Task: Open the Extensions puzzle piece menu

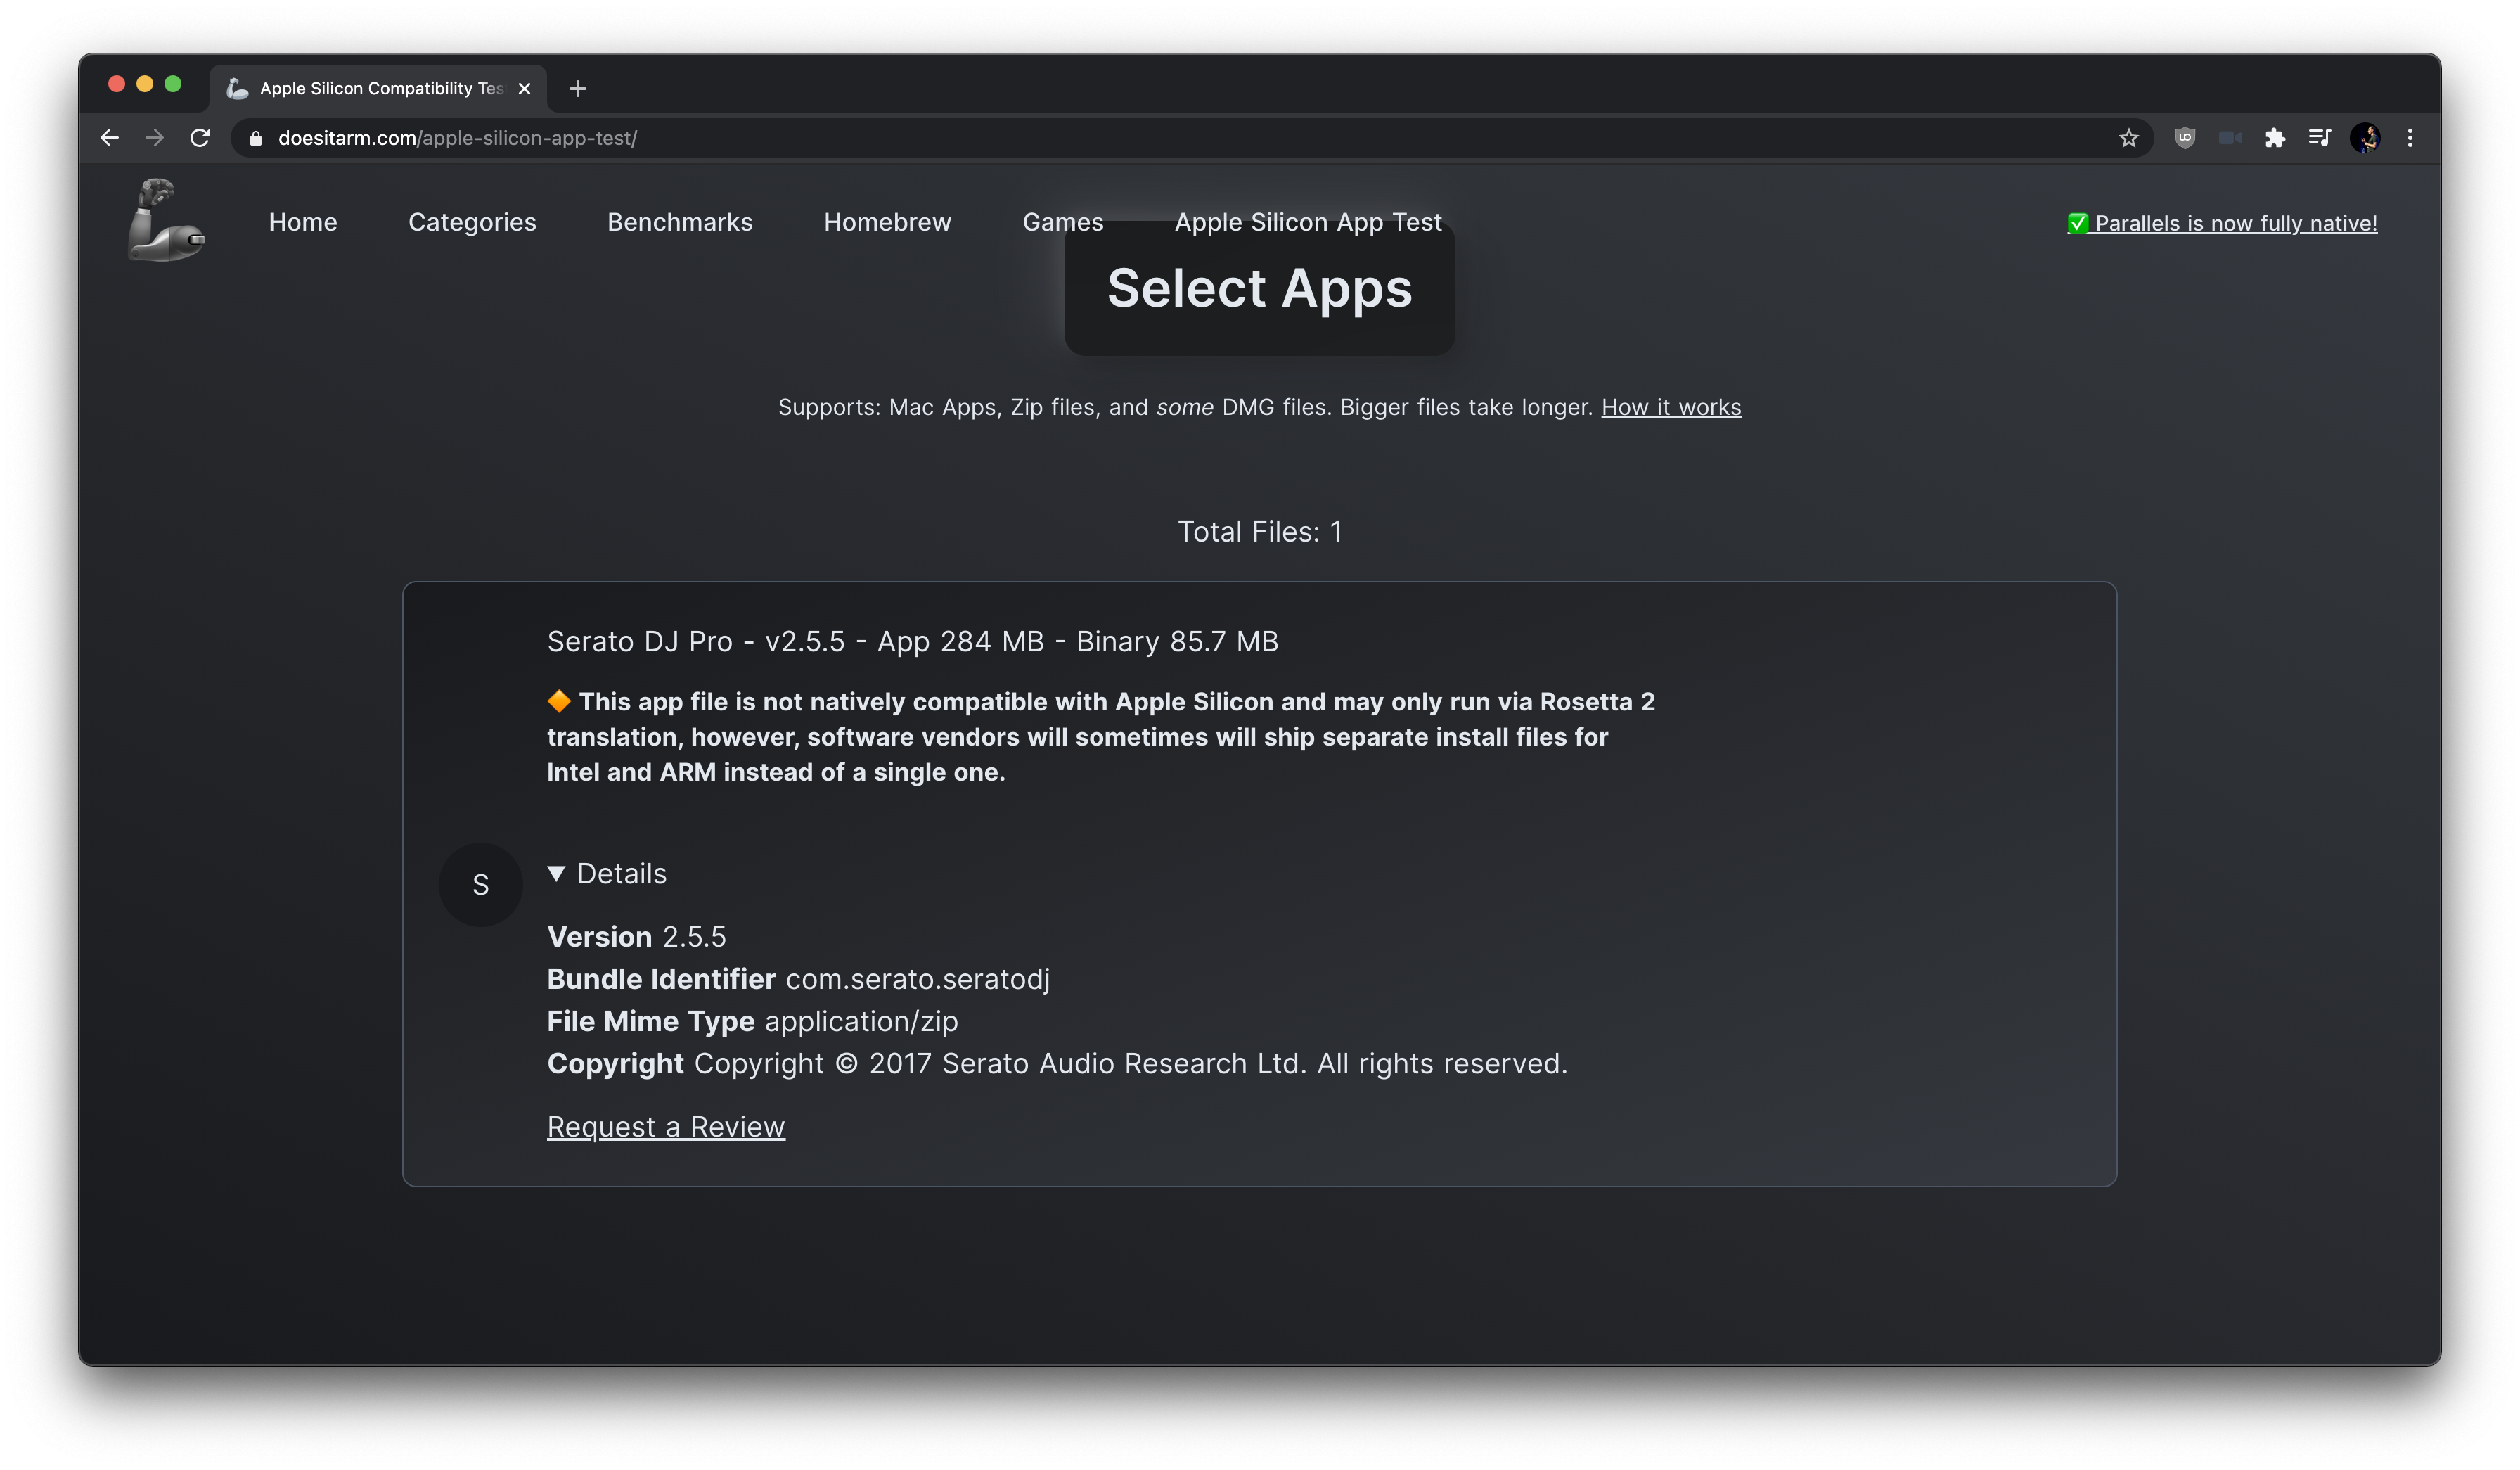Action: point(2275,138)
